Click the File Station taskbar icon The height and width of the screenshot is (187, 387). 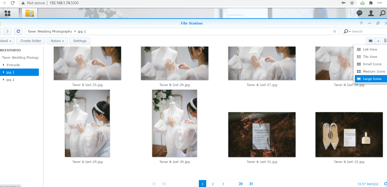tap(29, 13)
